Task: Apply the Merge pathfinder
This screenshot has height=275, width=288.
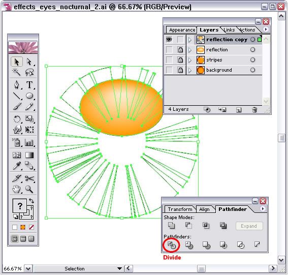Action: tap(206, 245)
